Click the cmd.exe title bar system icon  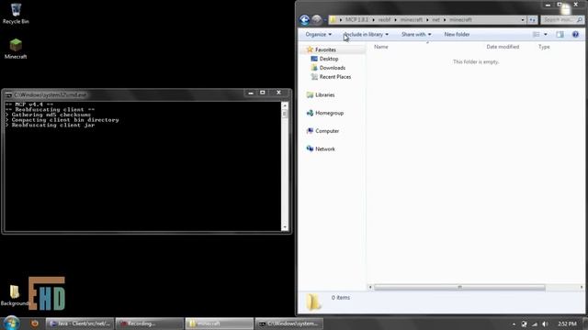(8, 95)
